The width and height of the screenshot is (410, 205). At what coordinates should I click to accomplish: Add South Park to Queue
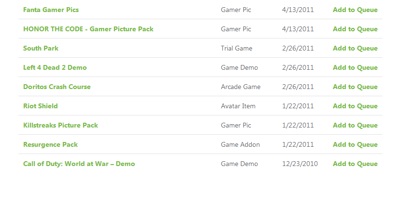coord(355,48)
